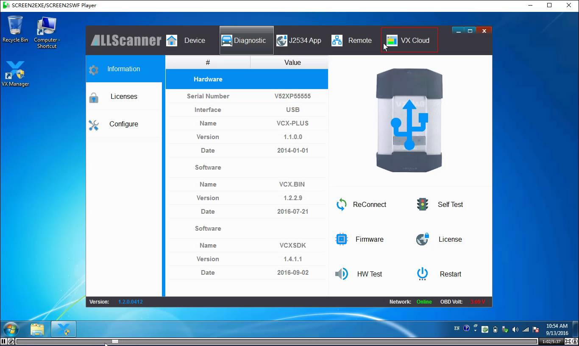Run Self Test via traffic light icon

pyautogui.click(x=422, y=204)
